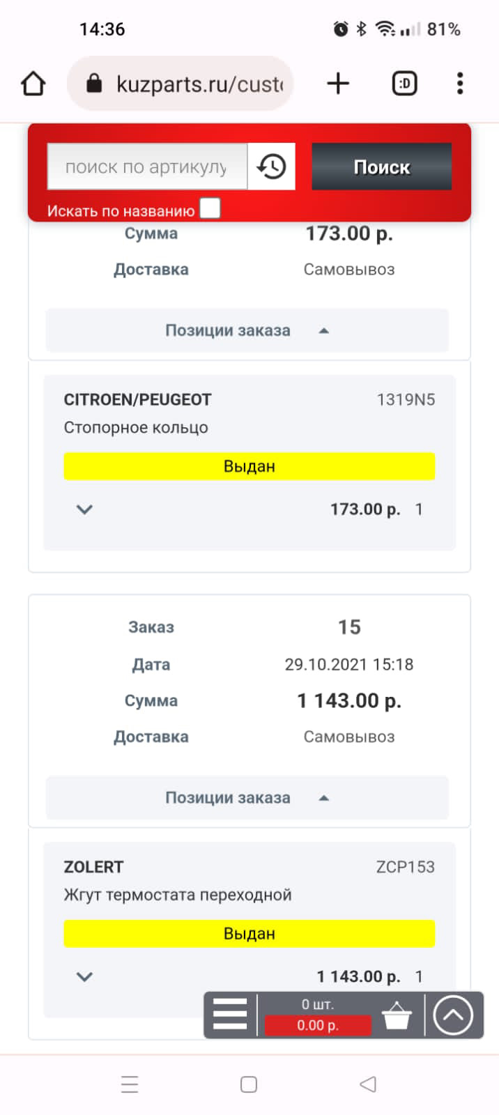Open the shopping basket icon
The width and height of the screenshot is (499, 1115).
[x=397, y=1015]
